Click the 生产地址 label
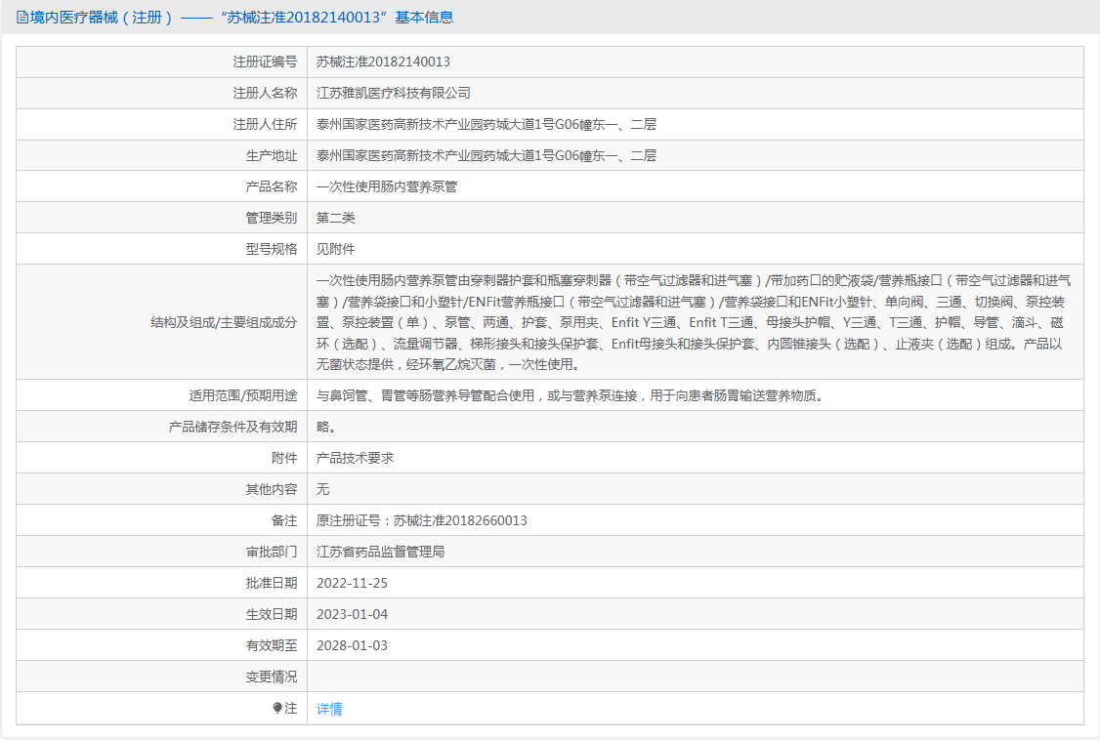Screen dimensions: 1100x740 coord(272,155)
